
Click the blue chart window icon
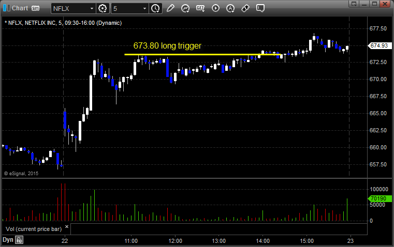(x=7, y=8)
